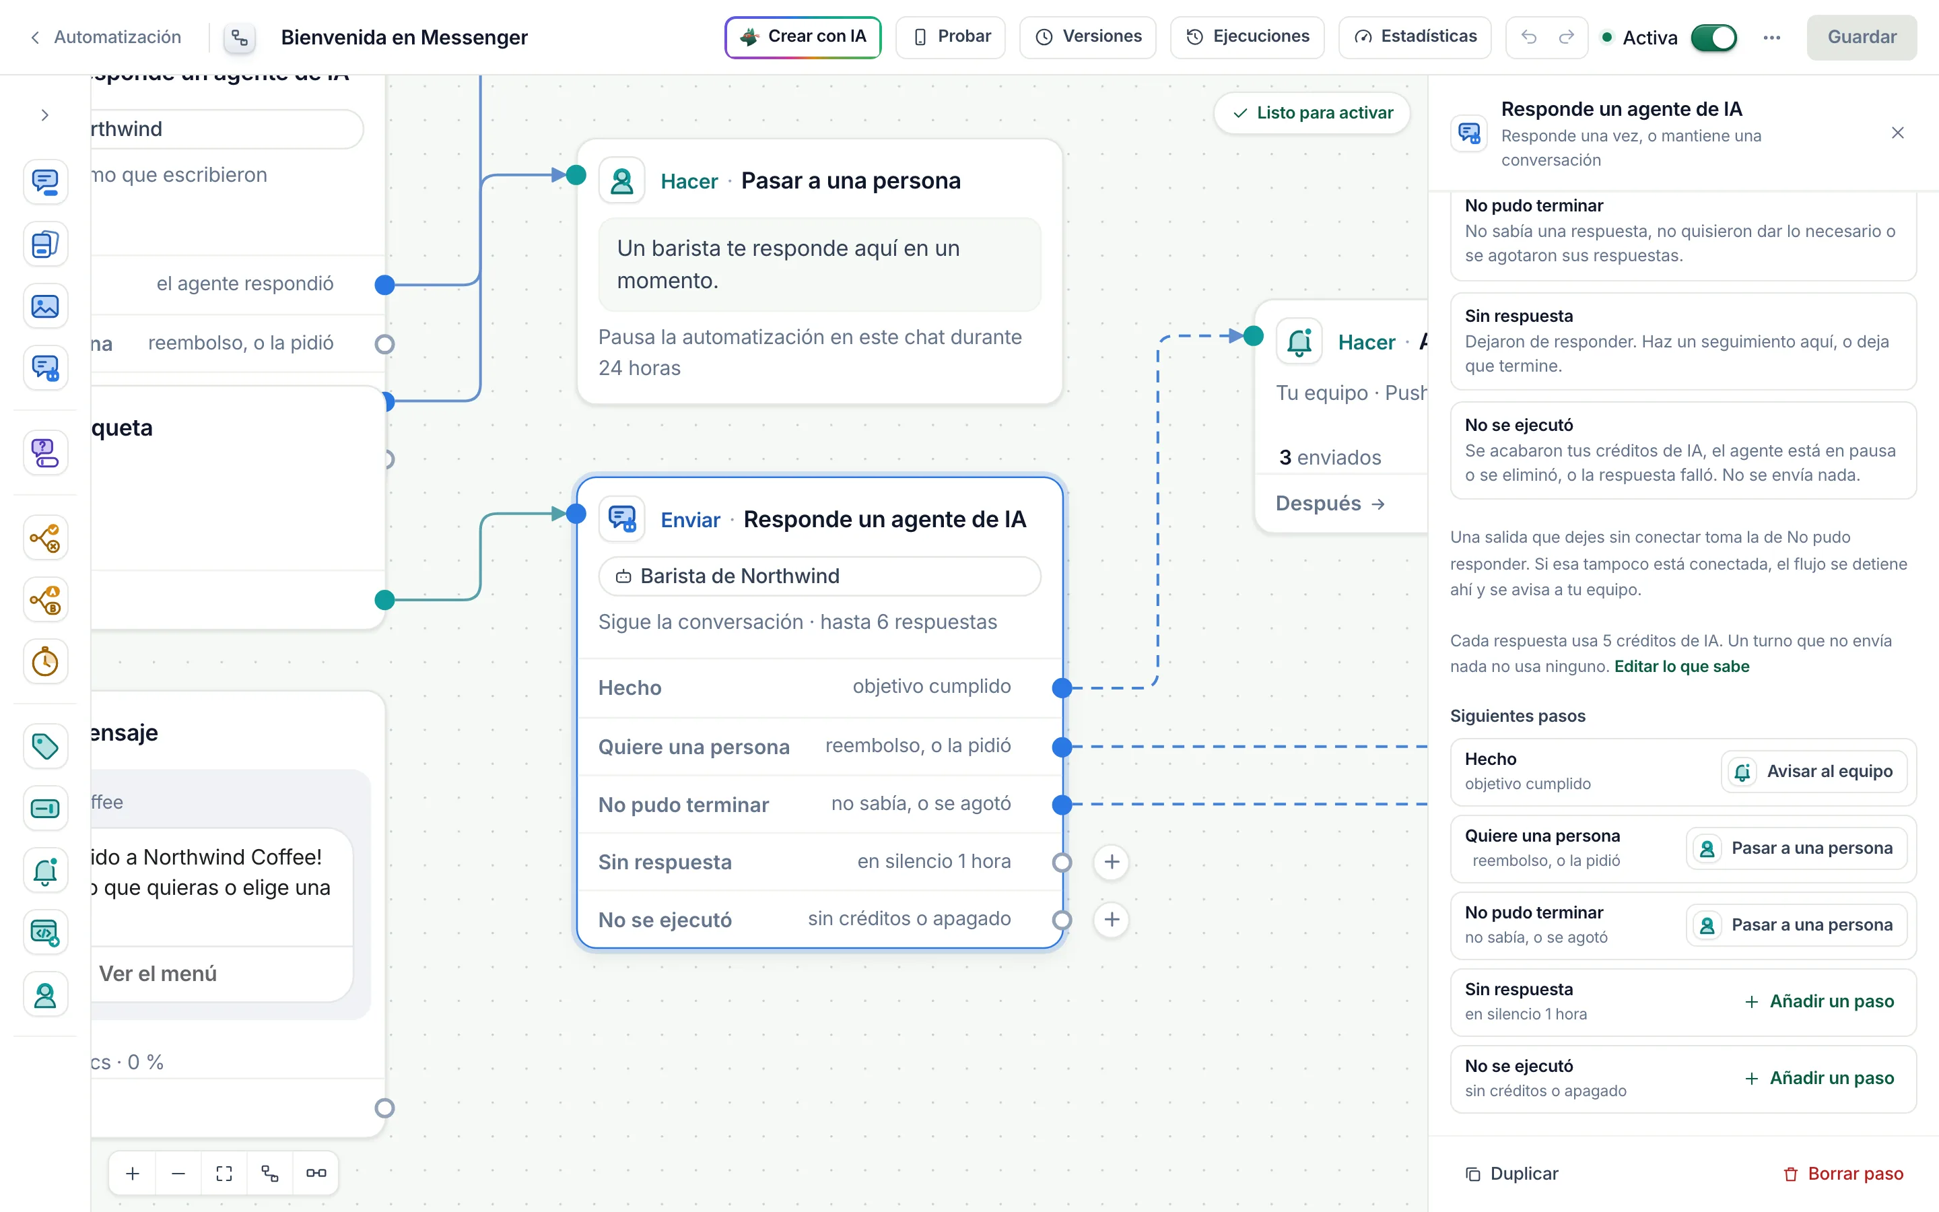
Task: Click Añadir un paso for No se ejecutó in panel
Action: pyautogui.click(x=1818, y=1078)
